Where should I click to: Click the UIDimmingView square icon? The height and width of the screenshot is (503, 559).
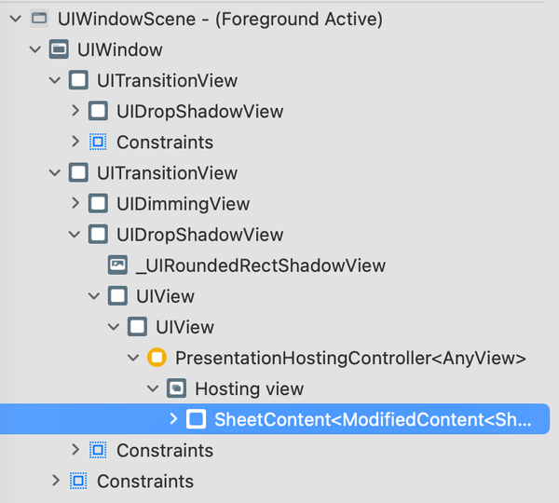[98, 204]
